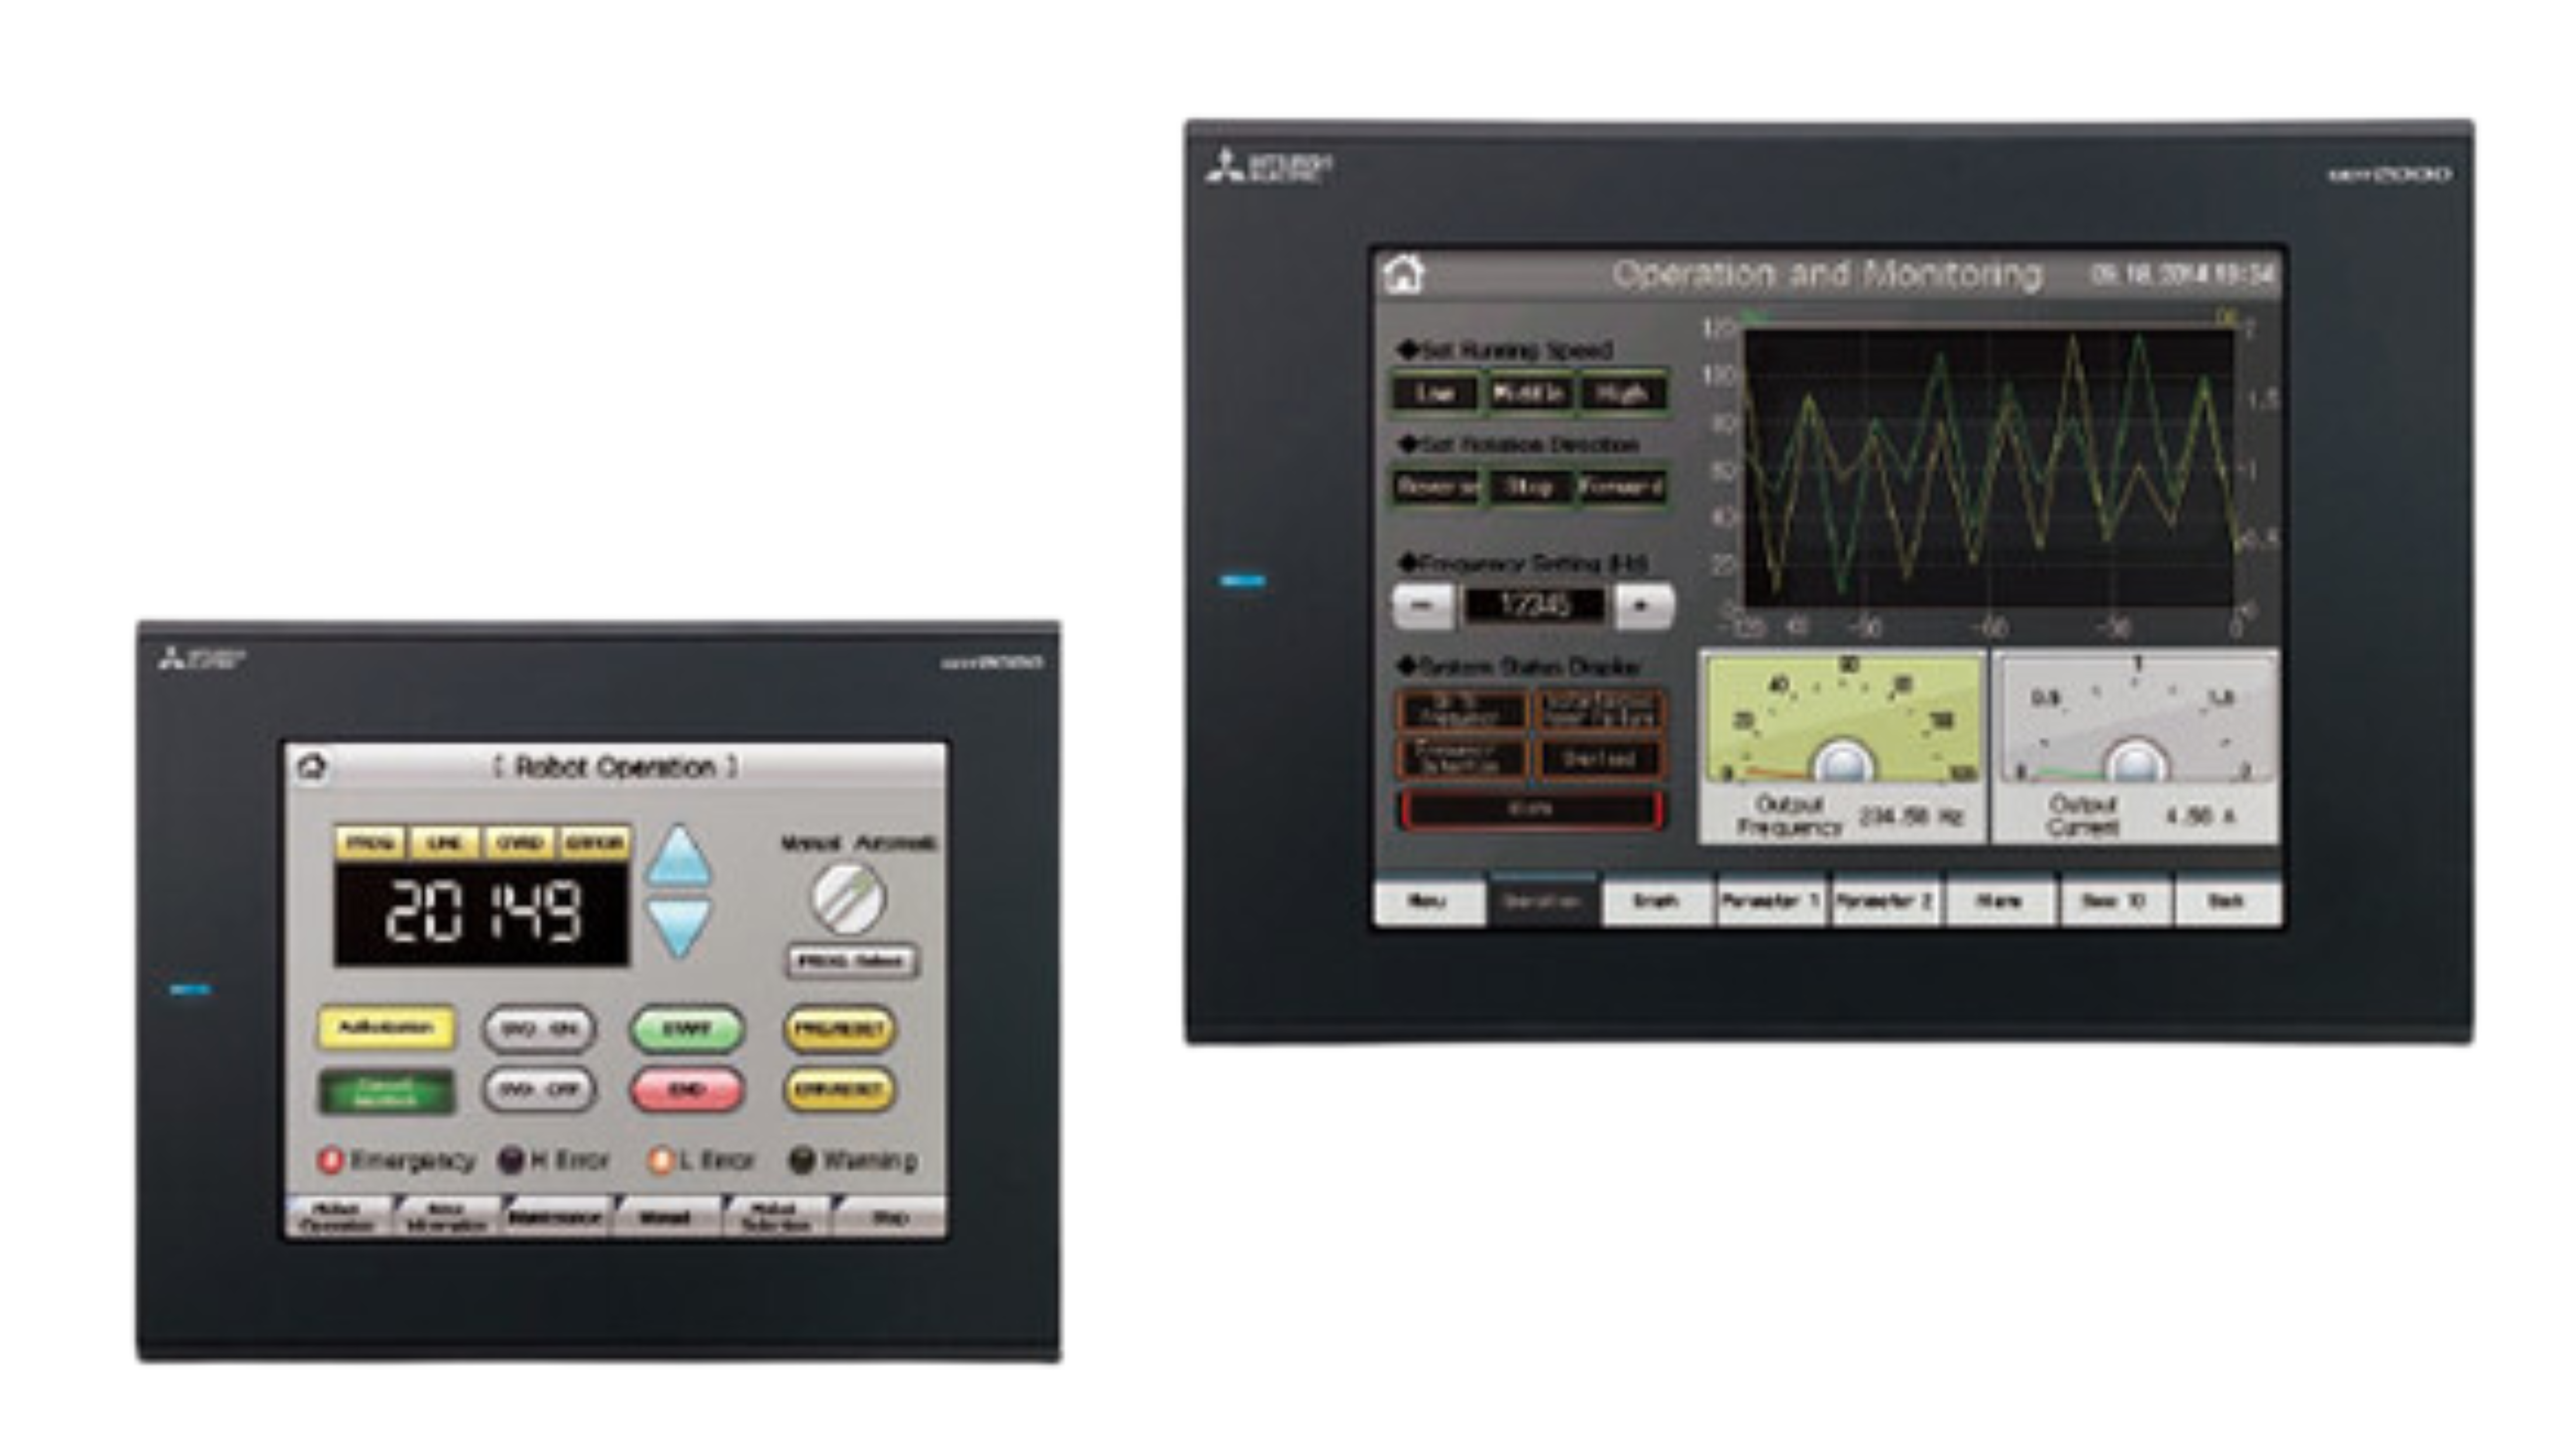Decrease frequency with the minus button

coord(1423,606)
